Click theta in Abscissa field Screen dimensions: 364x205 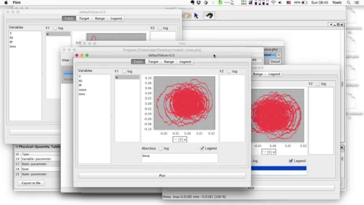point(146,156)
